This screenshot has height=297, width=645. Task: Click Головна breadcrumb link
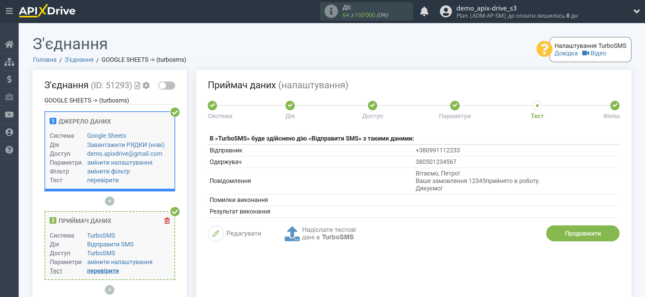[x=45, y=60]
